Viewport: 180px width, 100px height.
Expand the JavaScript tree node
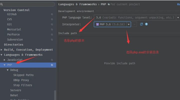tap(5, 60)
